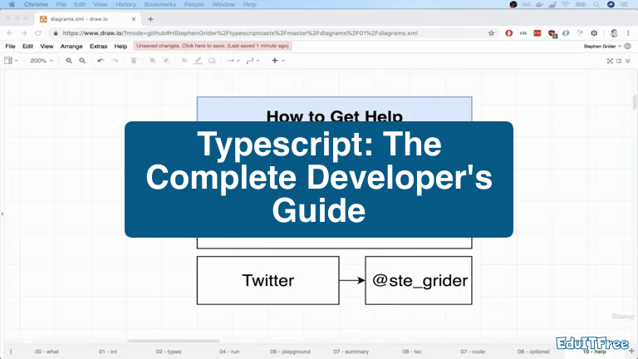Switch to the 07 - code page tab
Screen dimensions: 638x359
point(473,352)
